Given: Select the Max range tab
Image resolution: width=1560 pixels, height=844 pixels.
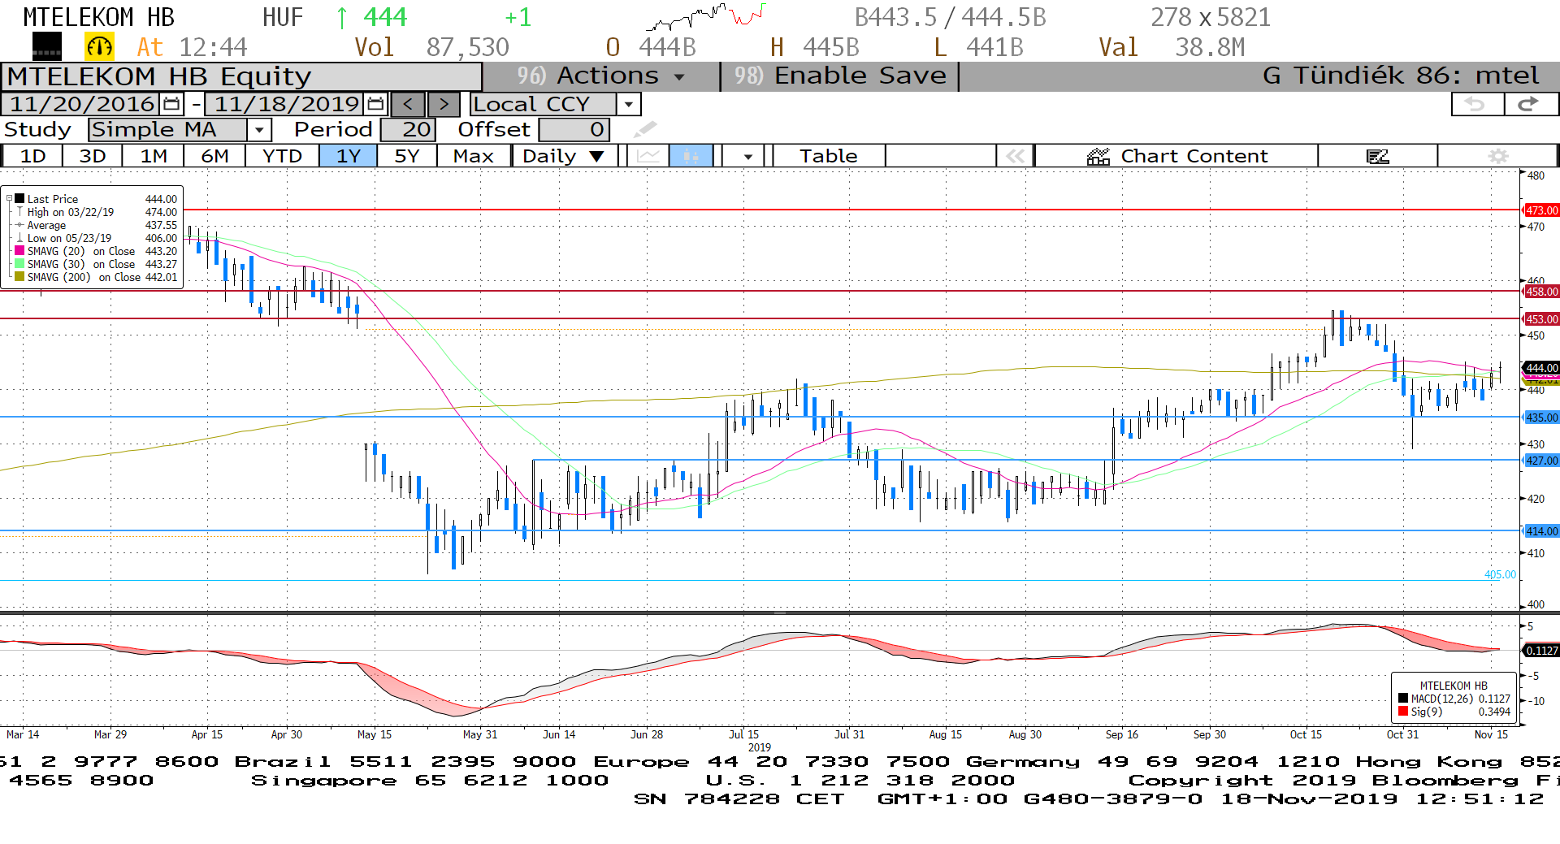Looking at the screenshot, I should 474,156.
